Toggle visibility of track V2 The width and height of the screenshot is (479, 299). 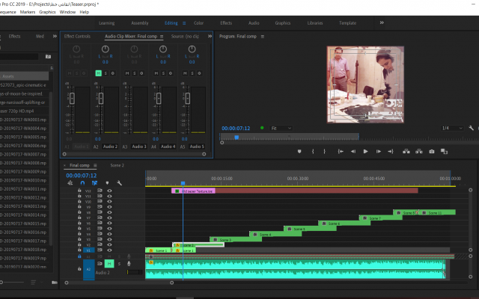pyautogui.click(x=109, y=244)
